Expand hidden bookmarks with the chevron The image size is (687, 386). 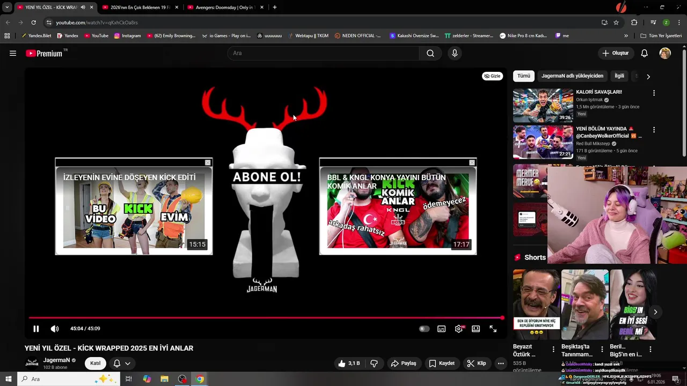tap(626, 36)
